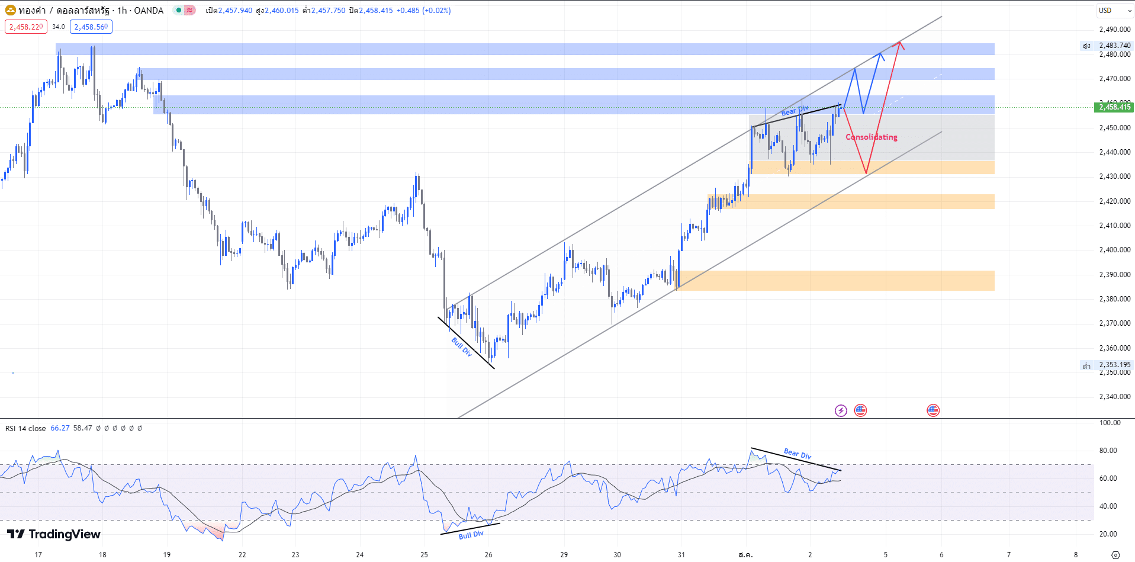
Task: Click date 29 on the time axis
Action: pyautogui.click(x=564, y=555)
